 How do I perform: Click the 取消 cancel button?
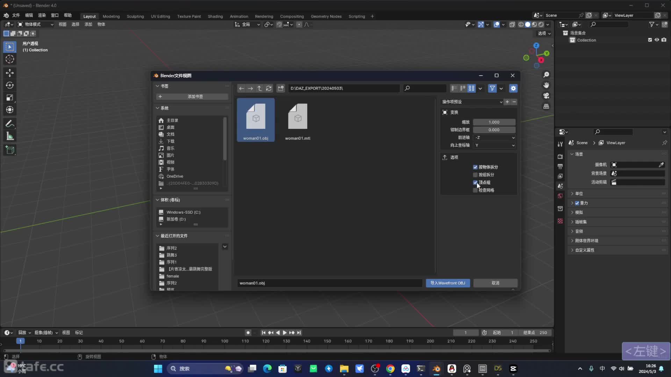(495, 283)
